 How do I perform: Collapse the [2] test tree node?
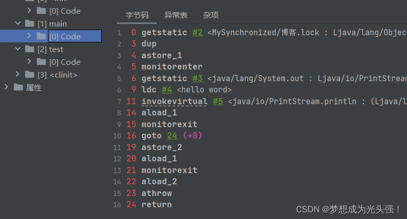(18, 49)
